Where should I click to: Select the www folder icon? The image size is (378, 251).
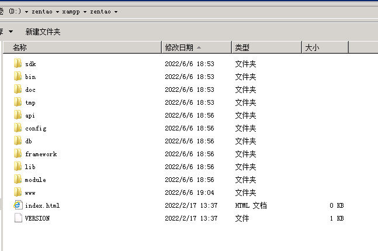[18, 192]
